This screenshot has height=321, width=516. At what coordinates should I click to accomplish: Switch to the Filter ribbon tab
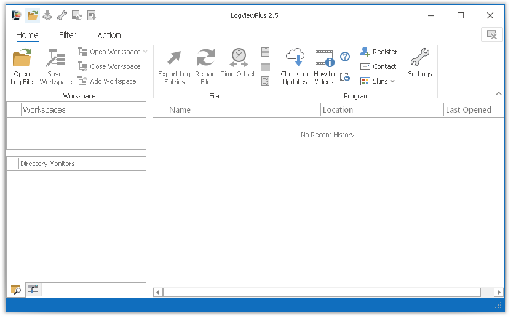pos(68,36)
